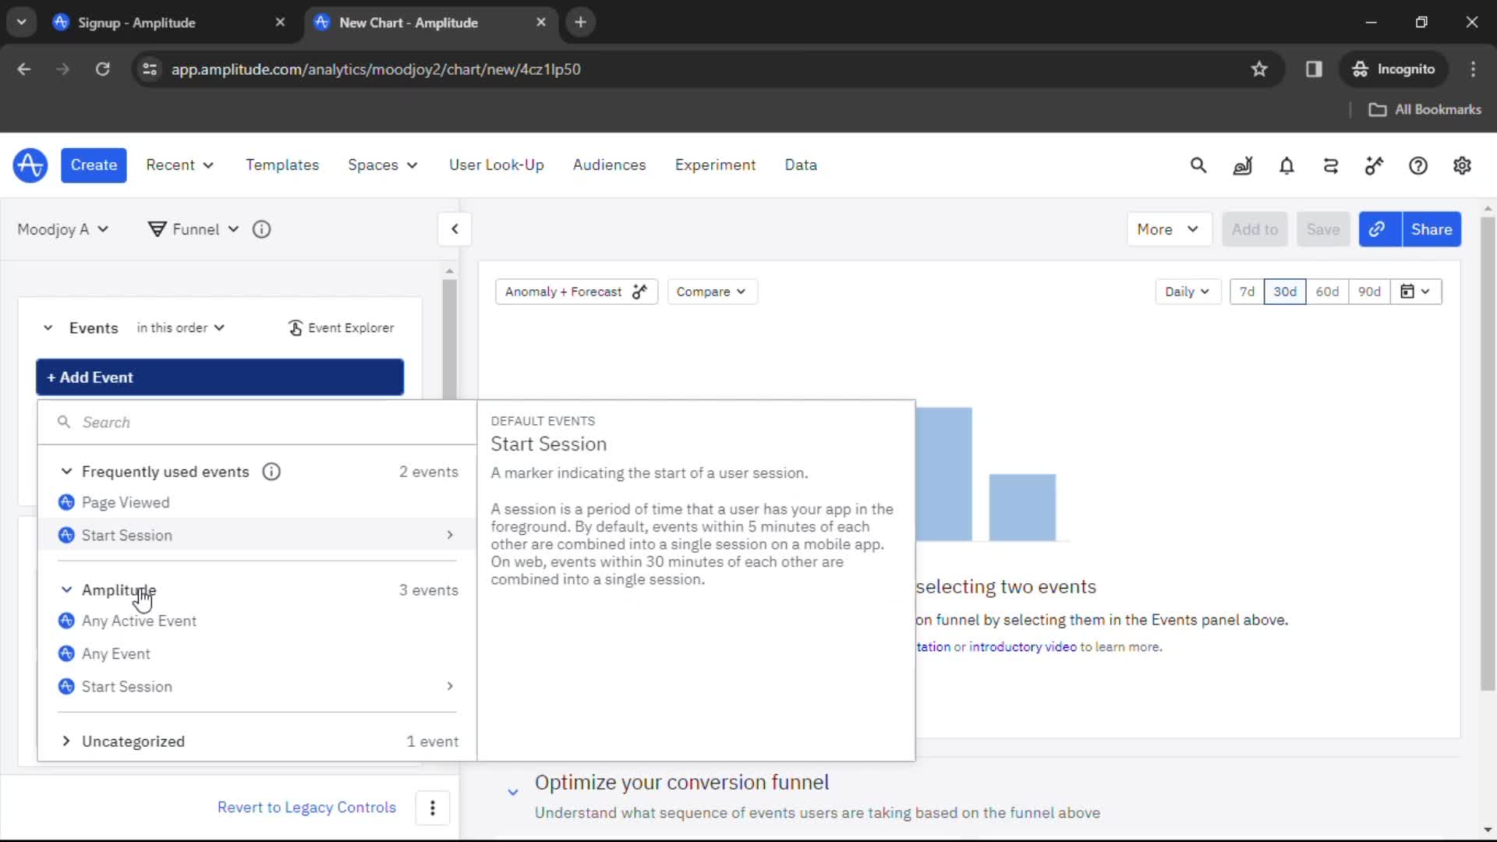Open the notifications bell

pos(1286,165)
